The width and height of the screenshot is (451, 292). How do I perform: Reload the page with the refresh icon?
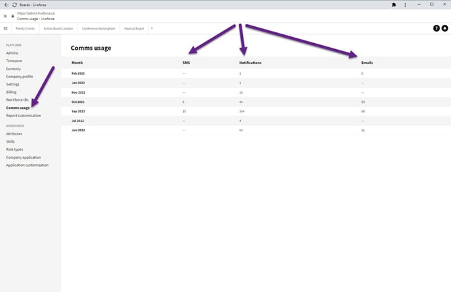pos(14,5)
